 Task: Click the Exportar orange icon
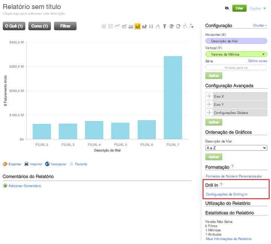pos(5,164)
